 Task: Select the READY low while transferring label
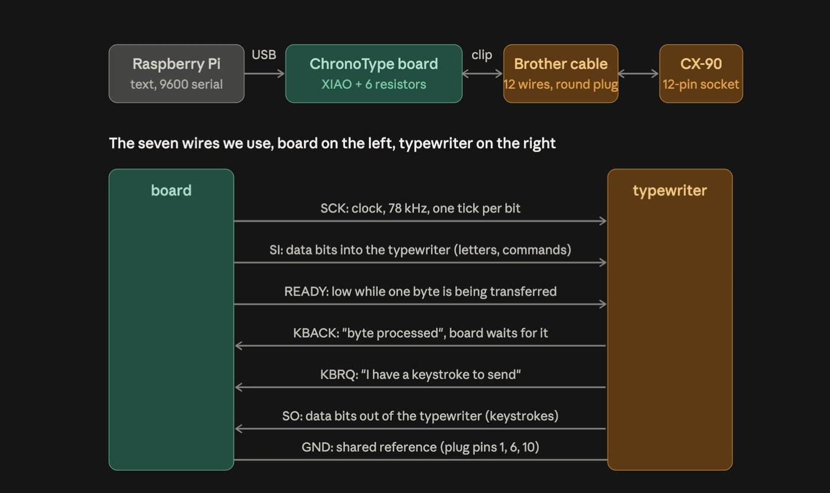click(420, 292)
